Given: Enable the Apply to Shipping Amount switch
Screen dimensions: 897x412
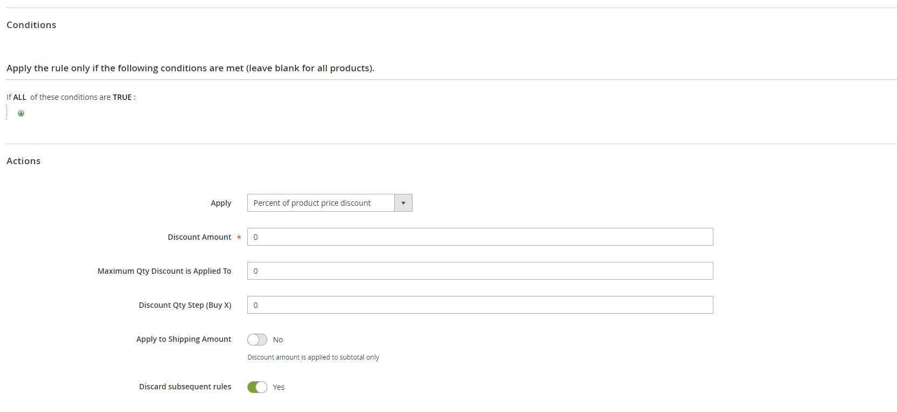Looking at the screenshot, I should tap(257, 340).
